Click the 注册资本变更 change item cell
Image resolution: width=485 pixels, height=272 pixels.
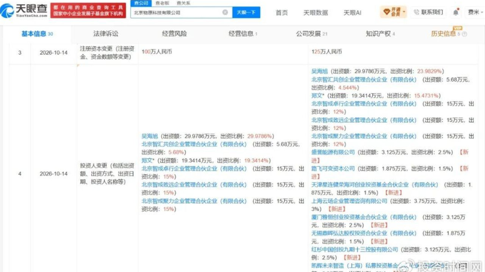tap(107, 53)
